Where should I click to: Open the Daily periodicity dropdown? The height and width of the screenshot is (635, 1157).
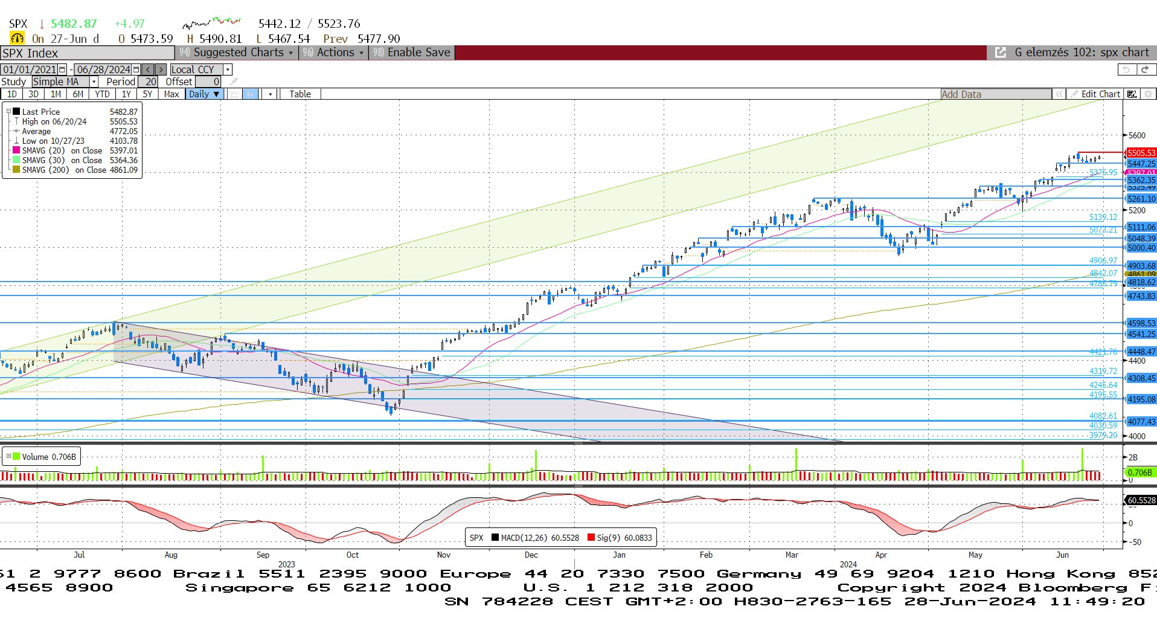coord(204,94)
